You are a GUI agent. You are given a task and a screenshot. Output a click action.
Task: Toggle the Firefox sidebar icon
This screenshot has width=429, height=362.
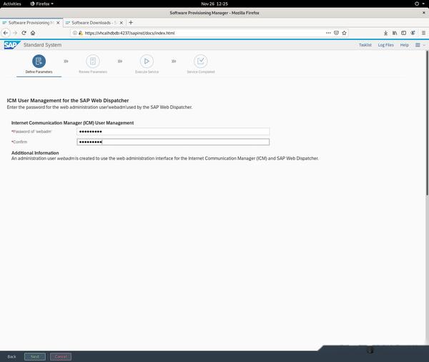[403, 33]
